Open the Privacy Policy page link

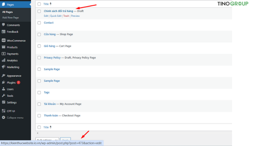coord(52,58)
